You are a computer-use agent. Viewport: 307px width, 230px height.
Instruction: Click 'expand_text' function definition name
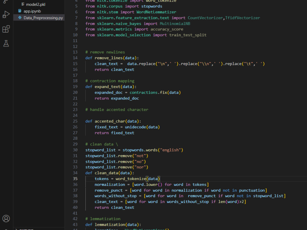pos(107,87)
